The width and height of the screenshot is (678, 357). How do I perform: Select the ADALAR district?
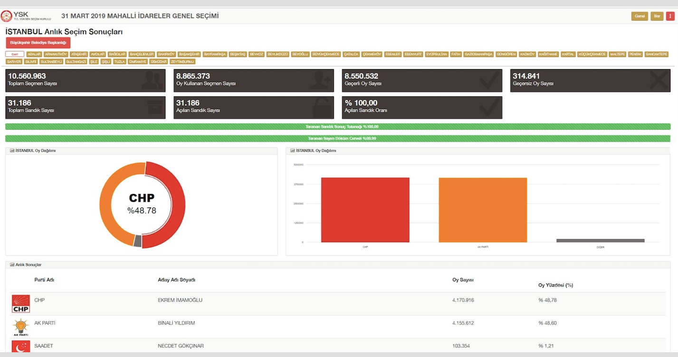coord(34,54)
